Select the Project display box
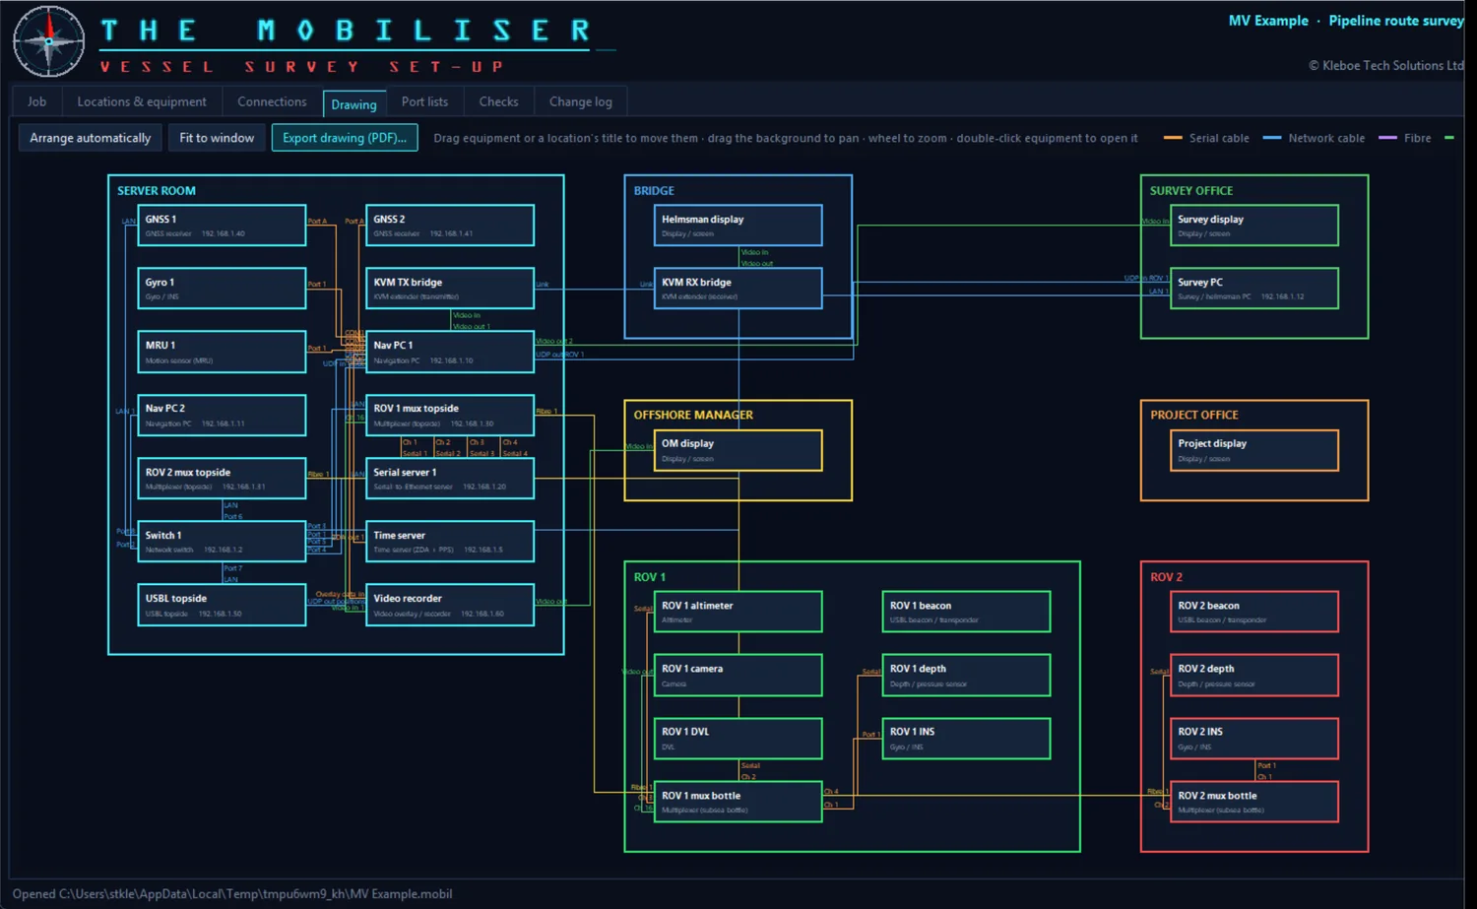This screenshot has width=1477, height=909. 1254,450
